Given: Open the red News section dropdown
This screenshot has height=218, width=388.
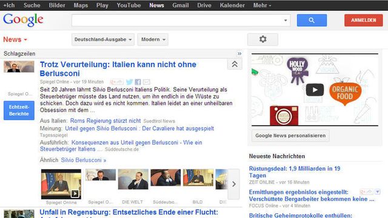Looking at the screenshot, I should pyautogui.click(x=15, y=39).
